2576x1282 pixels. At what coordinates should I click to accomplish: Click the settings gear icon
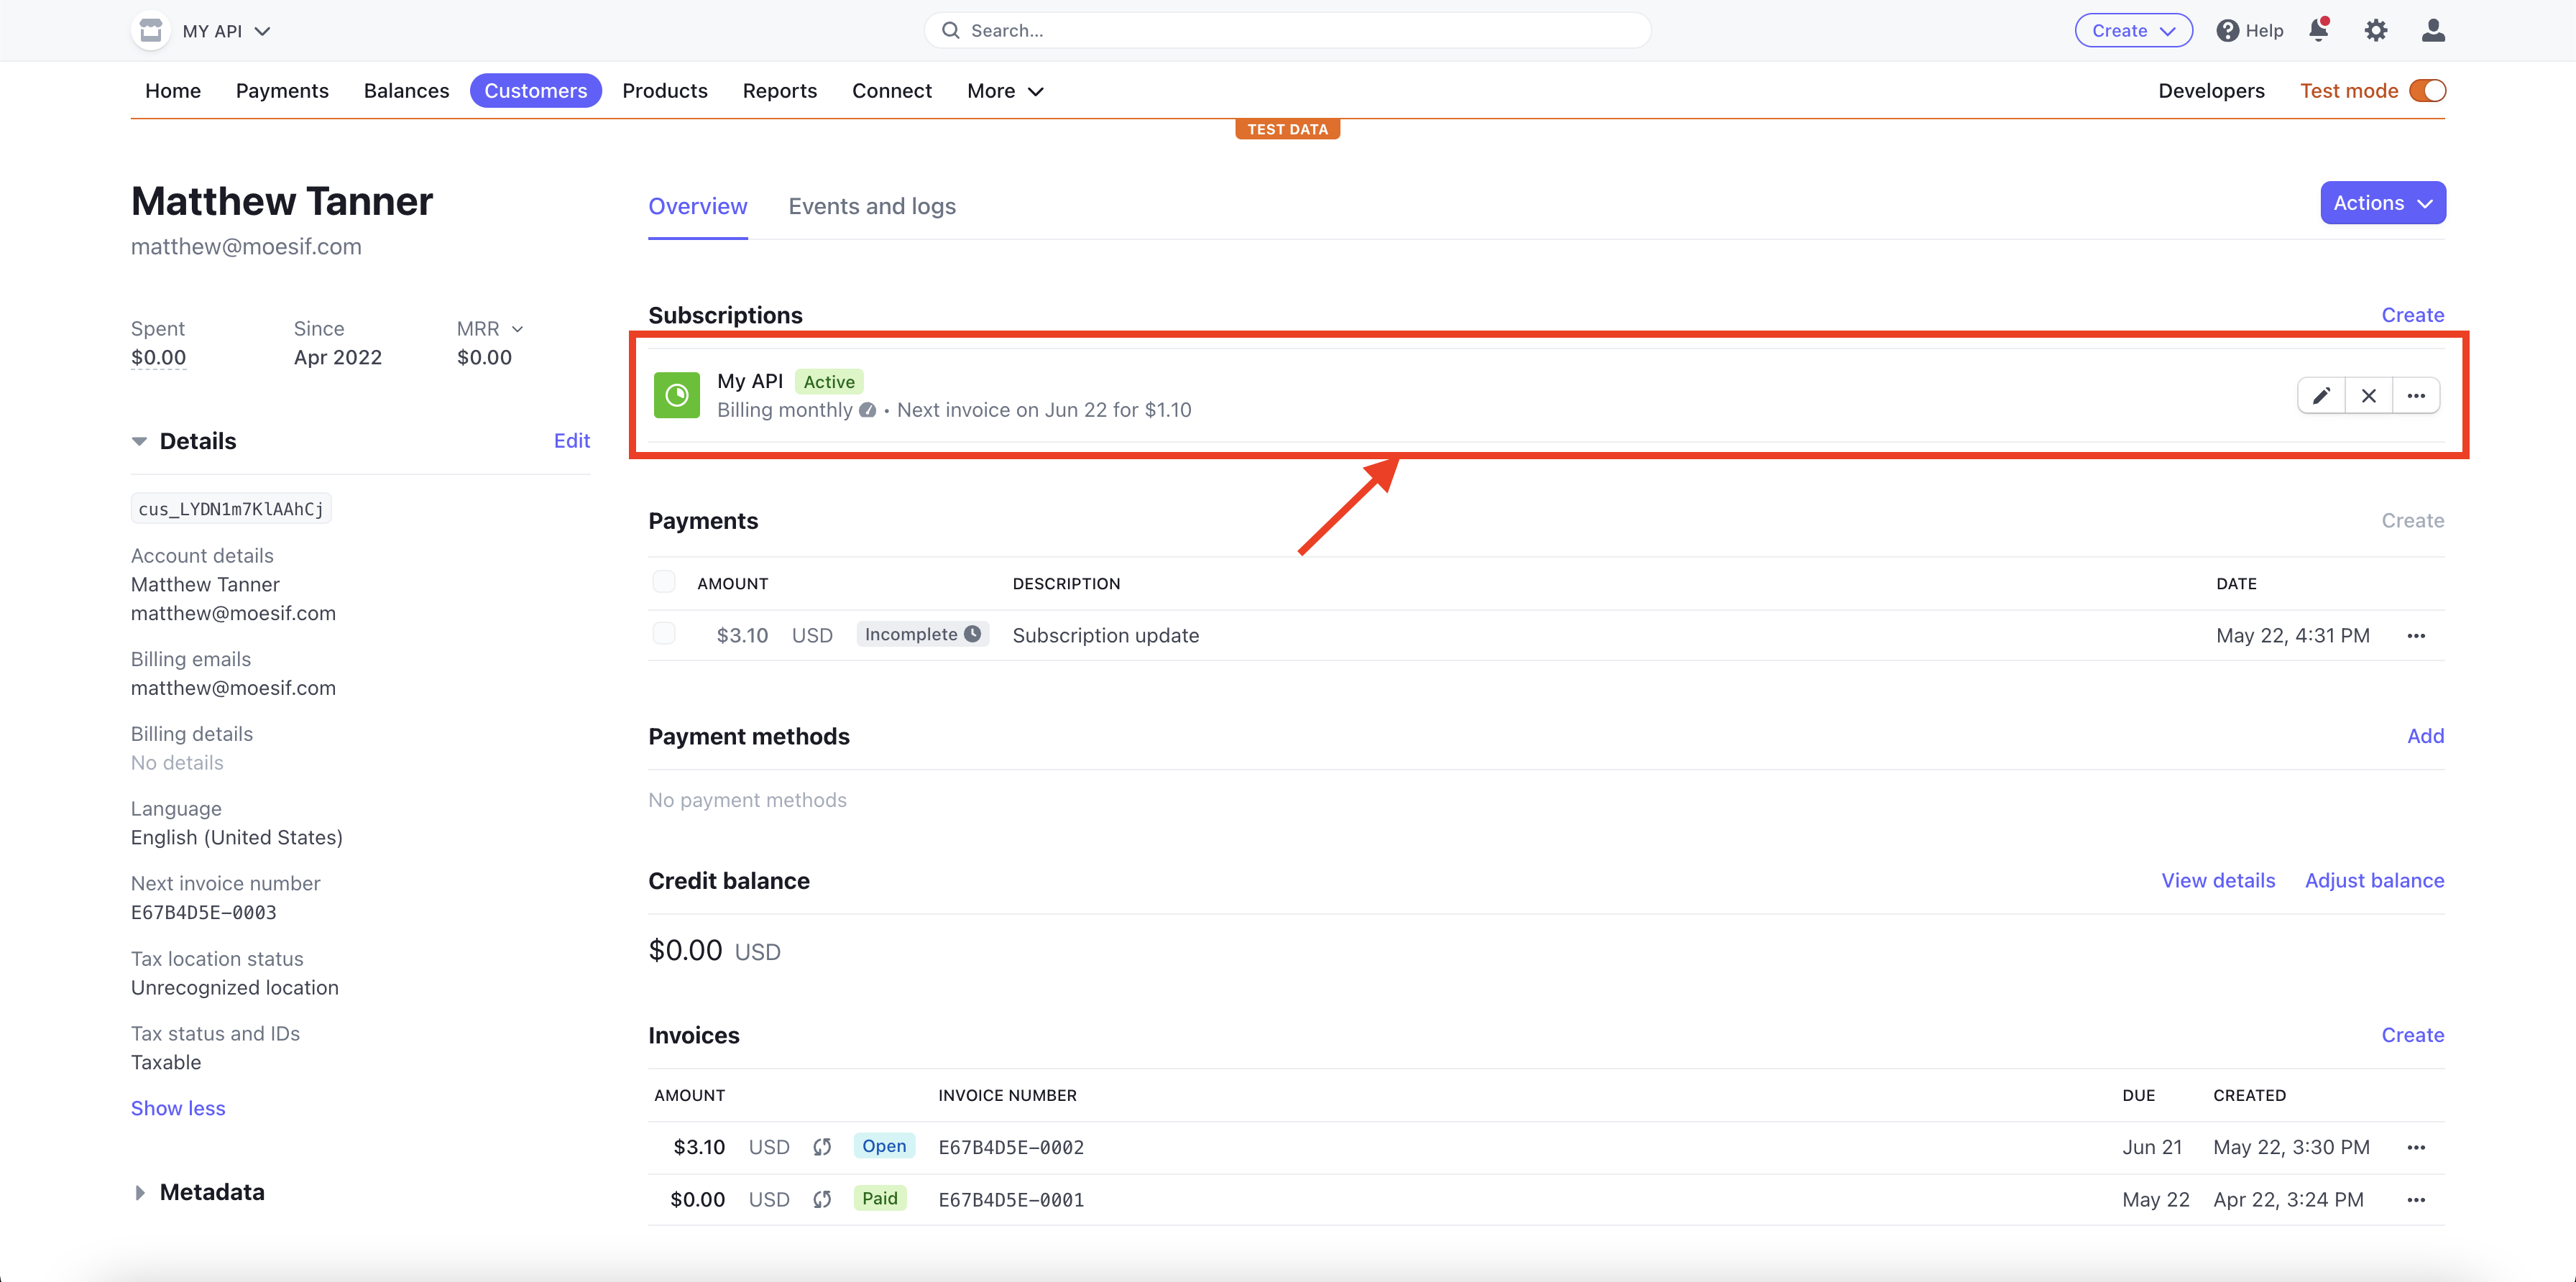(x=2376, y=30)
